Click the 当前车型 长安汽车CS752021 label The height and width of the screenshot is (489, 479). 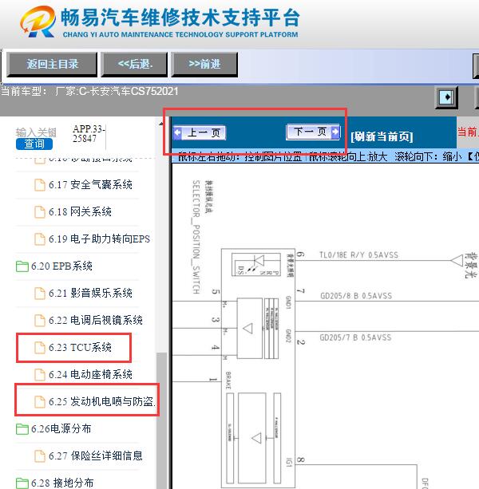coord(89,92)
